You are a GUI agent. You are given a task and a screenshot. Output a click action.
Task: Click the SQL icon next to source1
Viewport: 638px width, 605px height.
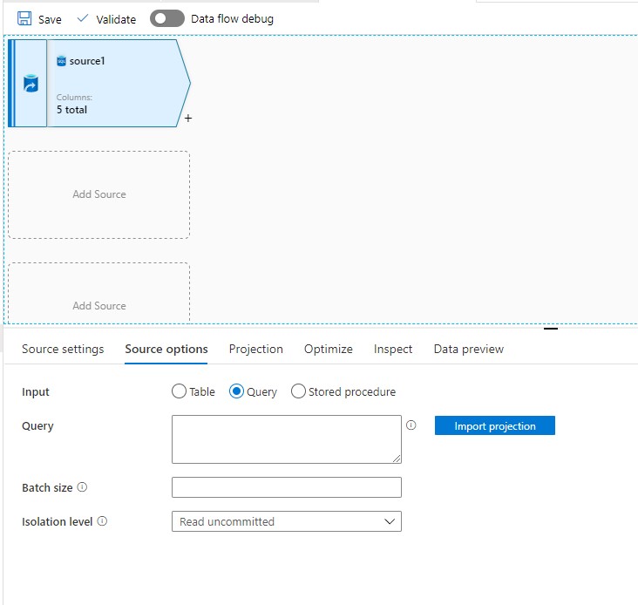(x=61, y=61)
